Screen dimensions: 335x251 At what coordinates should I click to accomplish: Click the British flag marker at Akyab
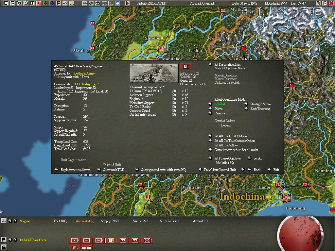tap(92, 48)
